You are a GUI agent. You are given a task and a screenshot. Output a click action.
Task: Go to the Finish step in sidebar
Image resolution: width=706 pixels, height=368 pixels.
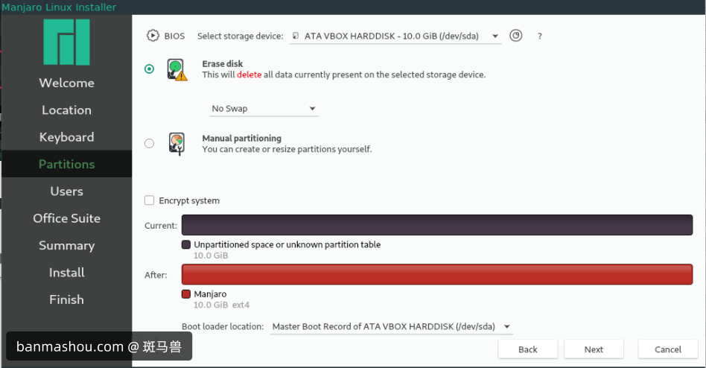(x=66, y=299)
